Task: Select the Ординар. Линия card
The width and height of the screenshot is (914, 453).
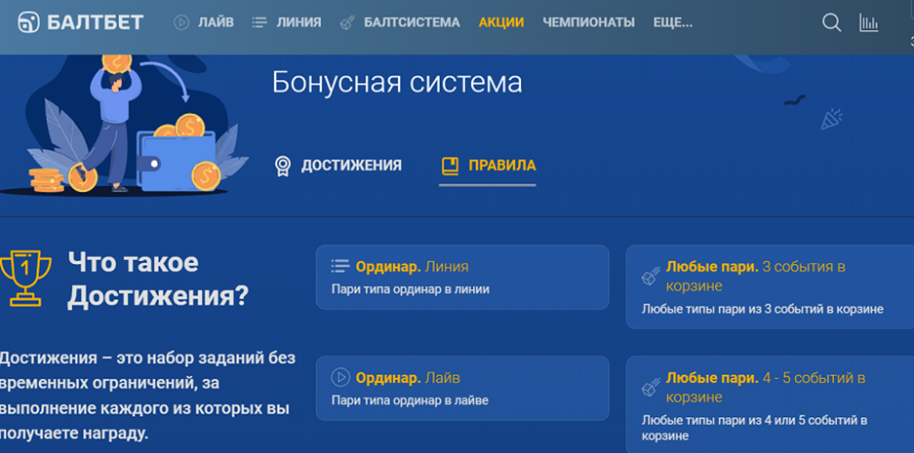Action: point(462,277)
